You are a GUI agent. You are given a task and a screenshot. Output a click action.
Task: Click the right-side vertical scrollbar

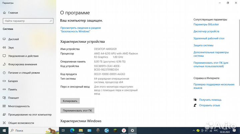tap(239, 52)
